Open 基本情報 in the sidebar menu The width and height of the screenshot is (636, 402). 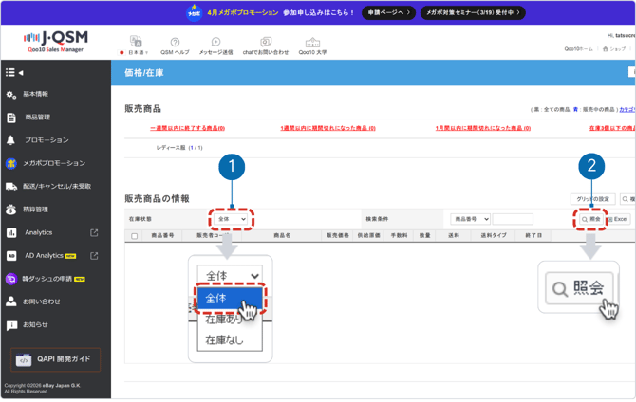pyautogui.click(x=36, y=95)
